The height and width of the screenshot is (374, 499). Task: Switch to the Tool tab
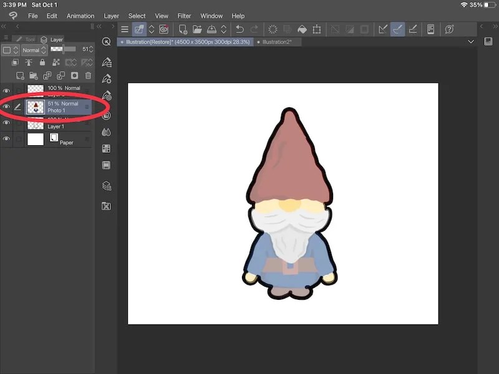coord(26,39)
